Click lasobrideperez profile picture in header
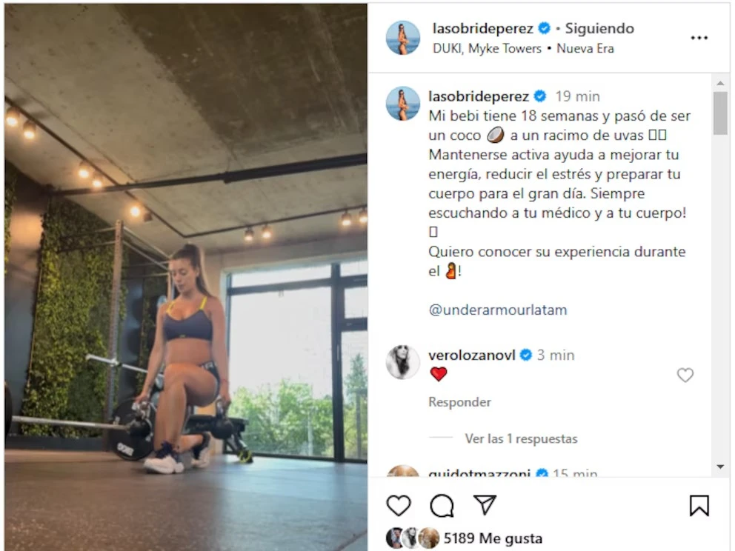735x551 pixels. (x=402, y=38)
